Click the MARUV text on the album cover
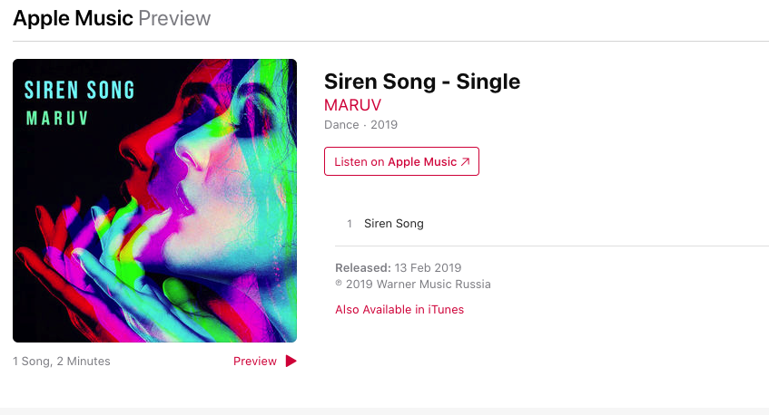Screen dimensions: 769x415 63,119
